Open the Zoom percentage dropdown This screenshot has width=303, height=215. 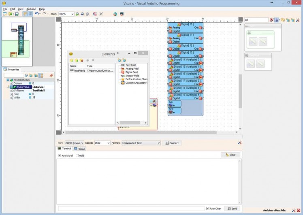tap(72, 14)
